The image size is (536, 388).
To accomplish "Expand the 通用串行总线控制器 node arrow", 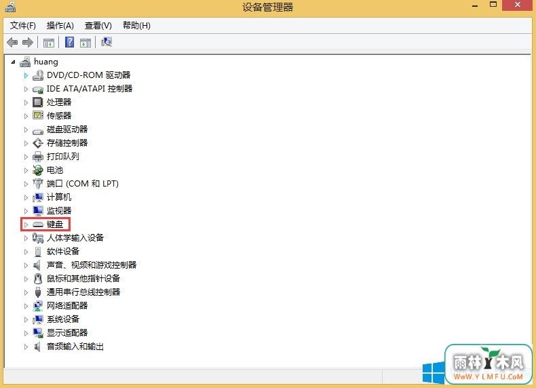I will 26,292.
